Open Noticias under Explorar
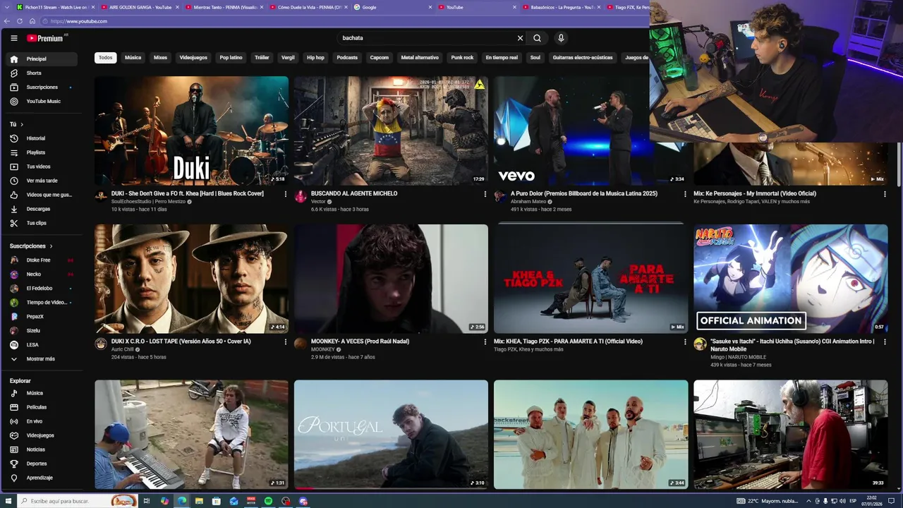 [42, 449]
